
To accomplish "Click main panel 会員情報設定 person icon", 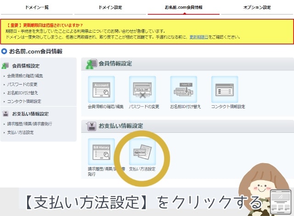I will (x=91, y=64).
